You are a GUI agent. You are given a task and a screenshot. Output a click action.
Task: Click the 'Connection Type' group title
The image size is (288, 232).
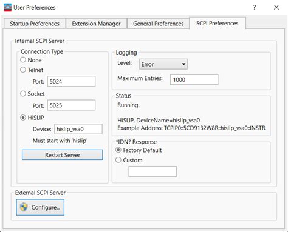42,51
